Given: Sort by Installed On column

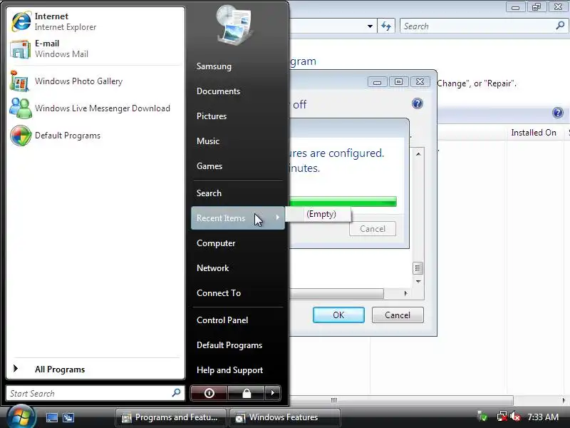Looking at the screenshot, I should [x=533, y=133].
